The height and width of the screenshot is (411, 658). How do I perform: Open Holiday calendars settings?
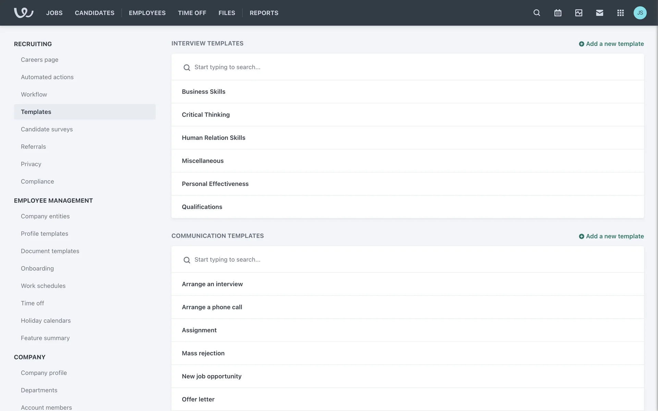pyautogui.click(x=46, y=321)
